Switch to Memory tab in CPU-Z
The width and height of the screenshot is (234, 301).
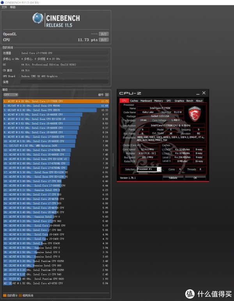click(158, 101)
